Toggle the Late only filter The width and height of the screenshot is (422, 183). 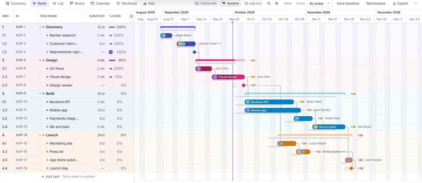[253, 3]
